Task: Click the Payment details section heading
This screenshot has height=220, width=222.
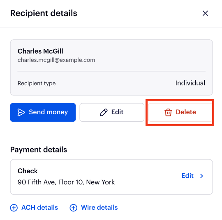Action: click(x=39, y=150)
